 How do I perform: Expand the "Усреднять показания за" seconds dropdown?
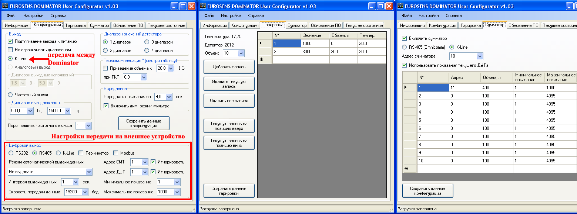coord(169,97)
